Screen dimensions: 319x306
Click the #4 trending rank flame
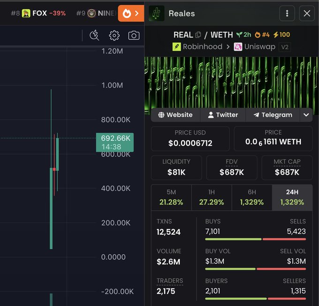(262, 35)
